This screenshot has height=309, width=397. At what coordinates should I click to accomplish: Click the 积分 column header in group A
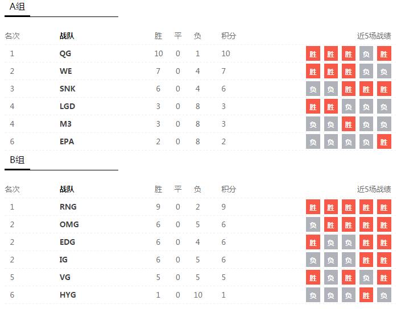point(229,36)
